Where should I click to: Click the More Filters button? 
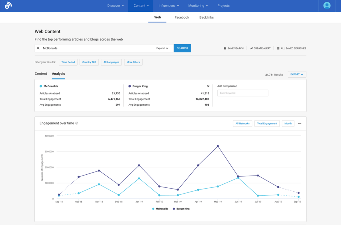tap(133, 62)
